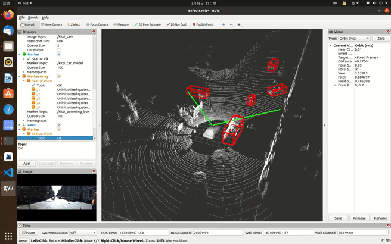Activate the Publish Point tool
The height and width of the screenshot is (244, 391).
click(203, 24)
